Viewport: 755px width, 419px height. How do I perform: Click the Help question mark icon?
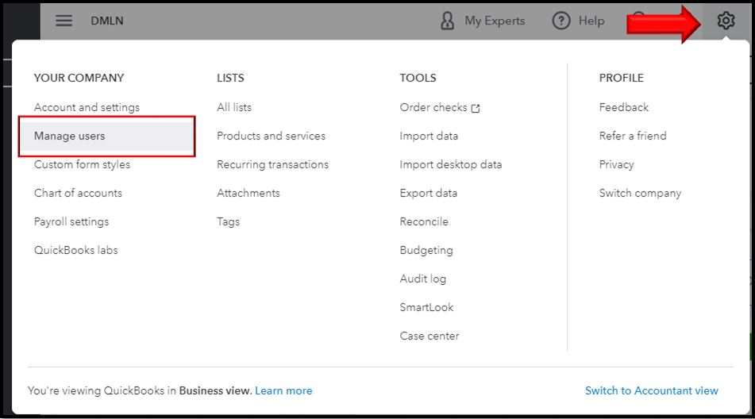tap(561, 21)
